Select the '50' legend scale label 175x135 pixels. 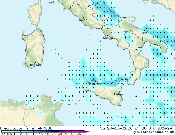pos(85,134)
